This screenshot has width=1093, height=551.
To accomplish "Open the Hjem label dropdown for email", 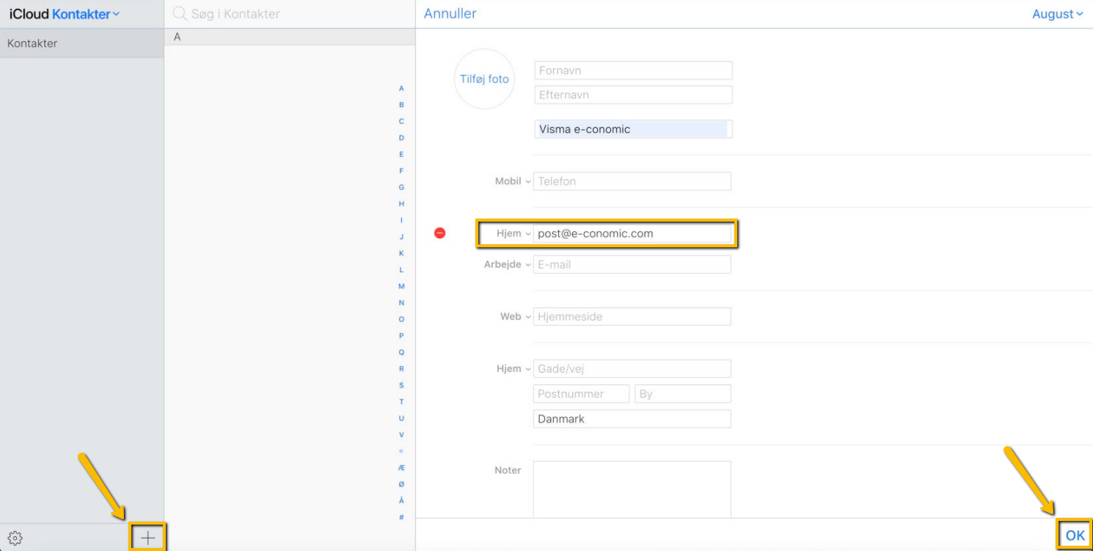I will (511, 233).
